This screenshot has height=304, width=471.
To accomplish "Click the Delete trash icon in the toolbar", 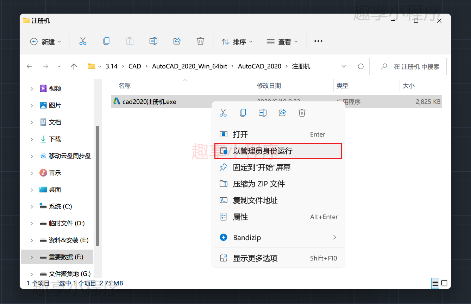I will pos(200,41).
